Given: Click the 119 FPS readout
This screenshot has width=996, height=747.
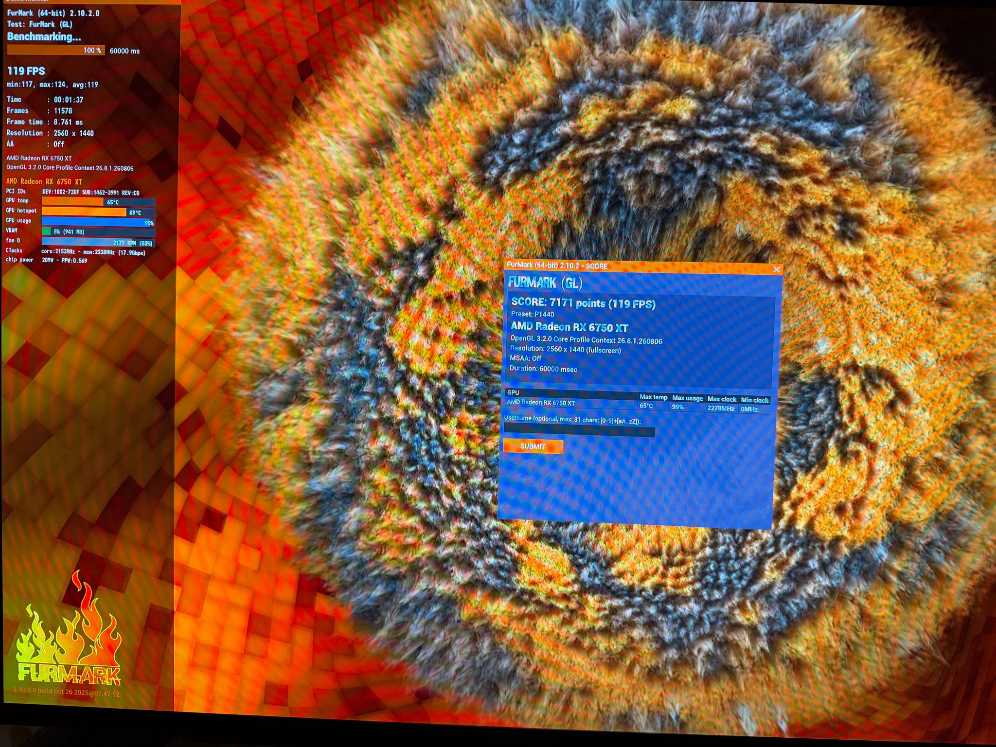Looking at the screenshot, I should click(x=26, y=71).
